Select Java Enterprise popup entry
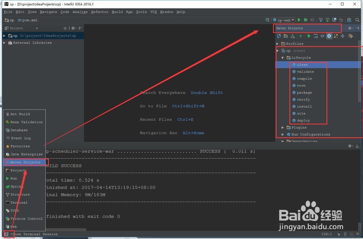Screen dimensions: 363x239 pos(25,154)
